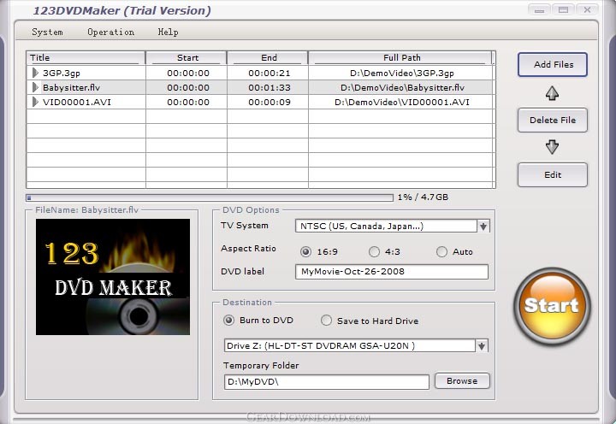Open the Help menu
The height and width of the screenshot is (424, 616).
coord(169,32)
